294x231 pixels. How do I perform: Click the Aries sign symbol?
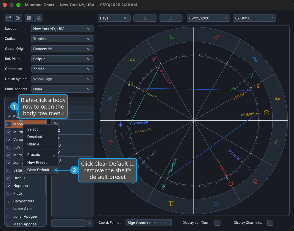tap(110, 143)
